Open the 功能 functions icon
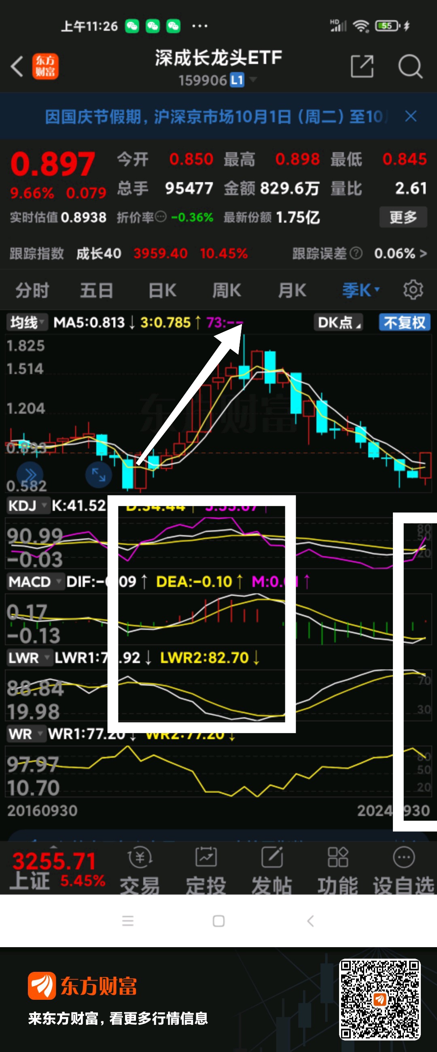Image resolution: width=437 pixels, height=1052 pixels. click(338, 871)
